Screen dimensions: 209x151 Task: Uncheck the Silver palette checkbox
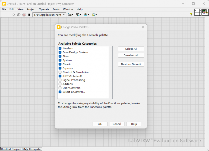coord(60,56)
